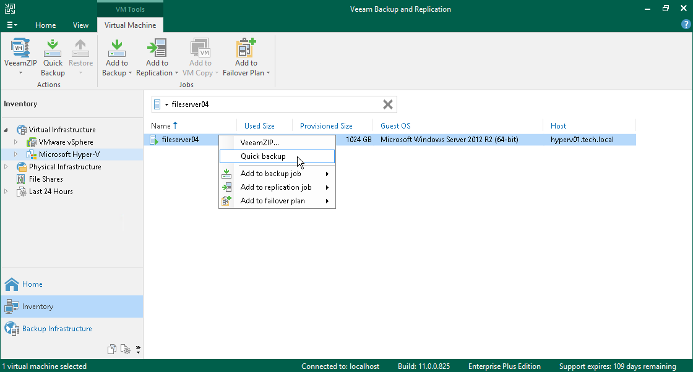The image size is (693, 372).
Task: Click the VMware vSphere tree icon
Action: (32, 142)
